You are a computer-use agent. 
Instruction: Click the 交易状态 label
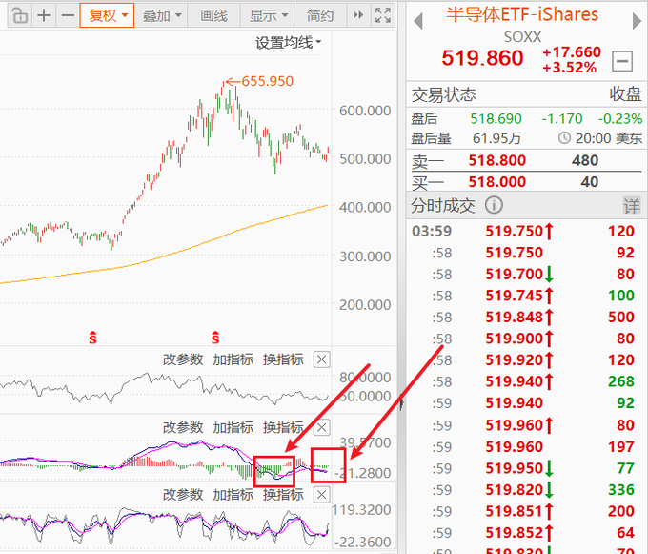coord(443,95)
